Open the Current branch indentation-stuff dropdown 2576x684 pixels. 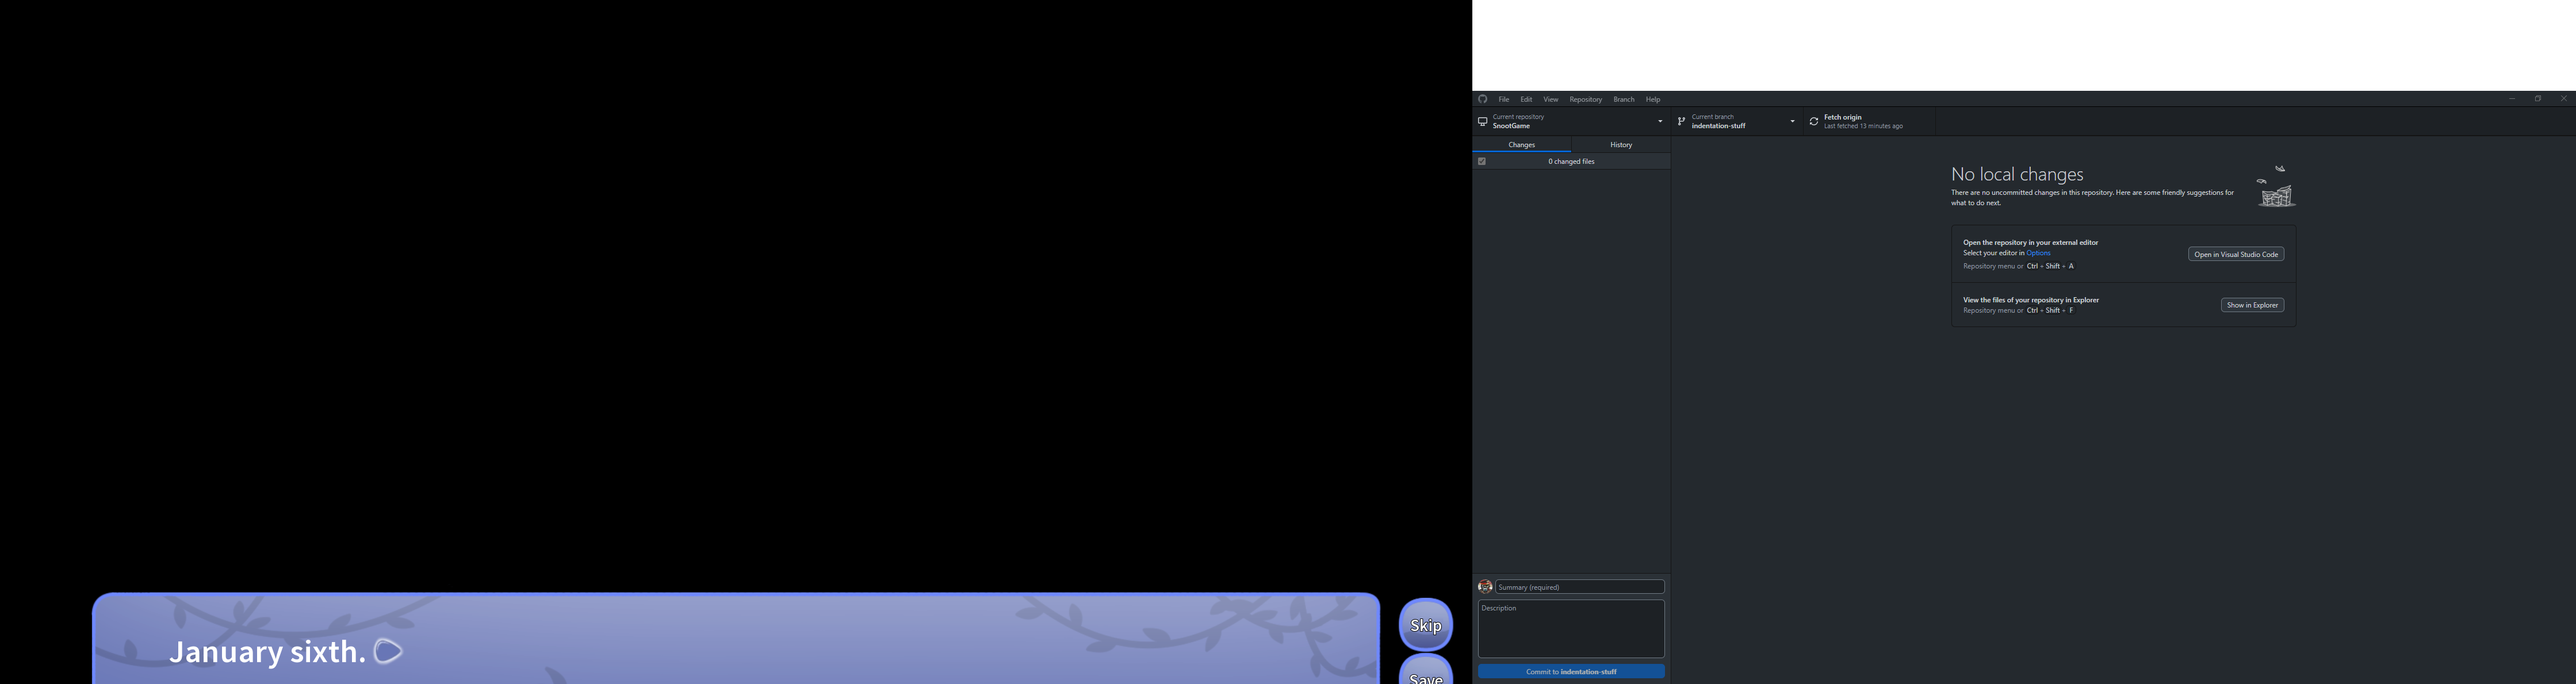point(1737,122)
